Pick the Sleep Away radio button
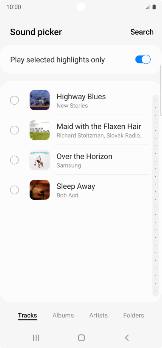The height and width of the screenshot is (348, 162). pos(14,190)
